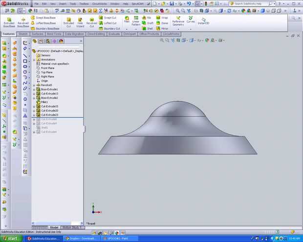Image resolution: width=303 pixels, height=242 pixels.
Task: Expand the Cut-Extrude15 feature node
Action: [34, 106]
